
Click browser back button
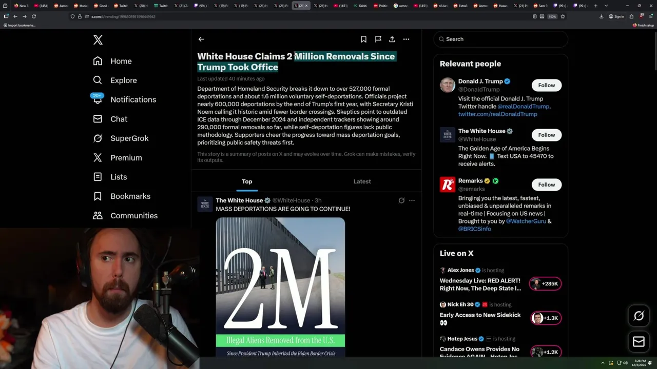pos(15,16)
